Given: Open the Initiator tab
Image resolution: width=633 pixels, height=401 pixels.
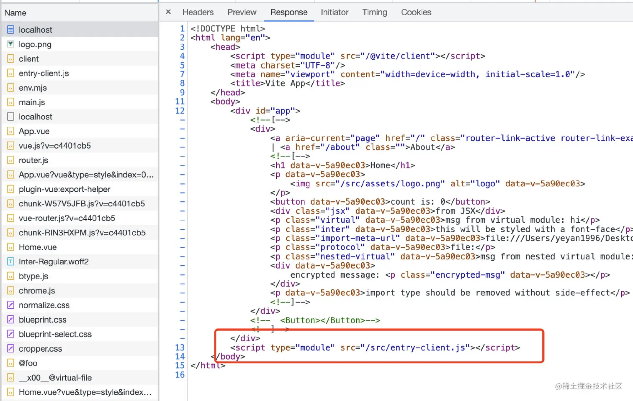Looking at the screenshot, I should click(x=335, y=12).
